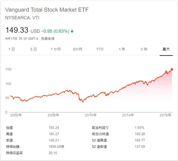Screen dimensions: 178x161
Task: Select the 1日 time range tab
Action: pos(12,49)
